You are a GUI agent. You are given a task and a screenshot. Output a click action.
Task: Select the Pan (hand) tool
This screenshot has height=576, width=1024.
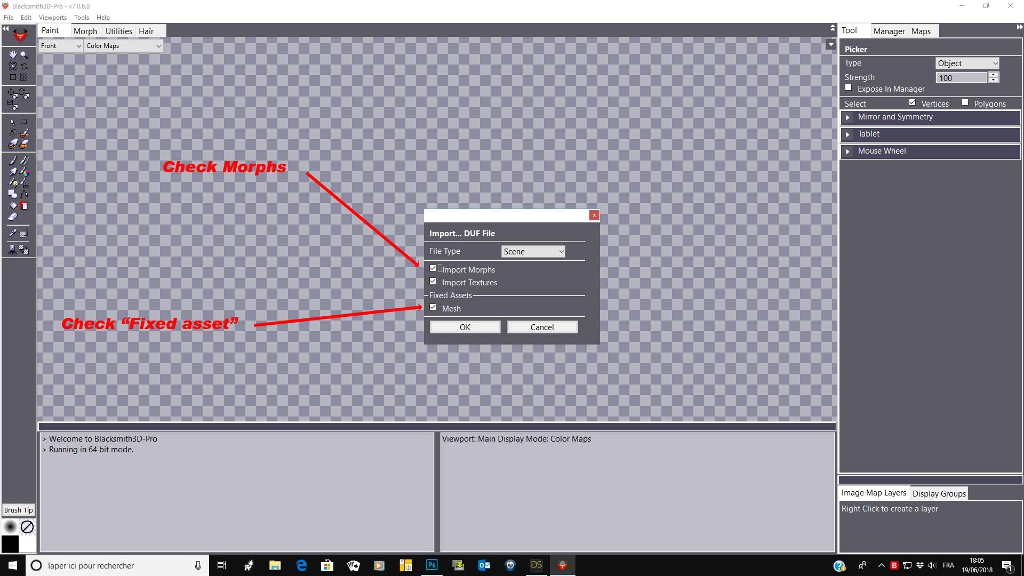tap(12, 54)
